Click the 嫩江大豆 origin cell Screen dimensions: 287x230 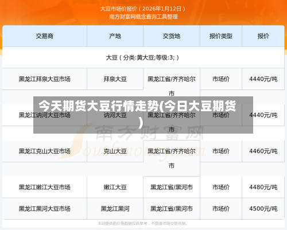click(115, 187)
